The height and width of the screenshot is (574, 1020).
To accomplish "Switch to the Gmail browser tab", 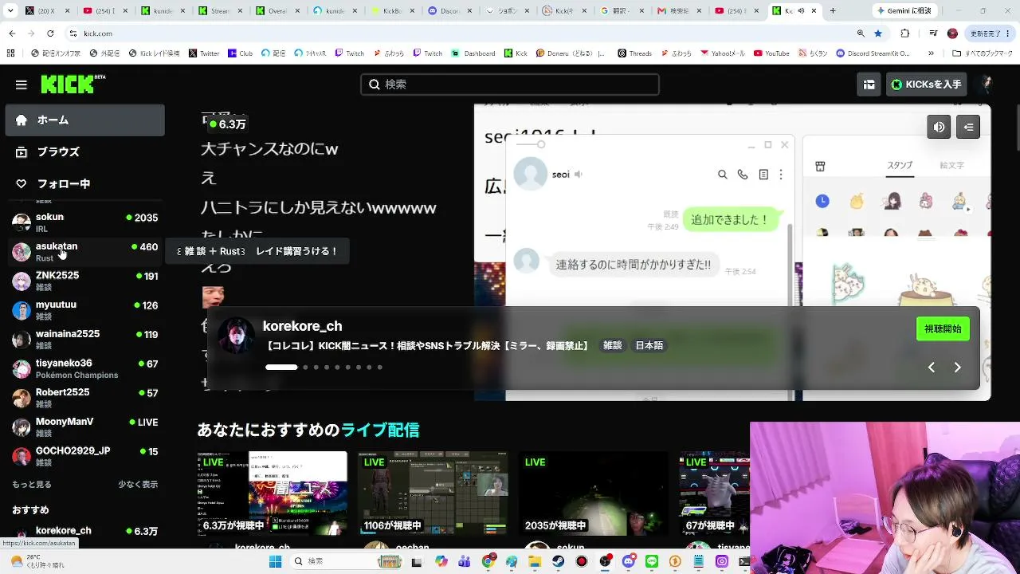I will 679,11.
